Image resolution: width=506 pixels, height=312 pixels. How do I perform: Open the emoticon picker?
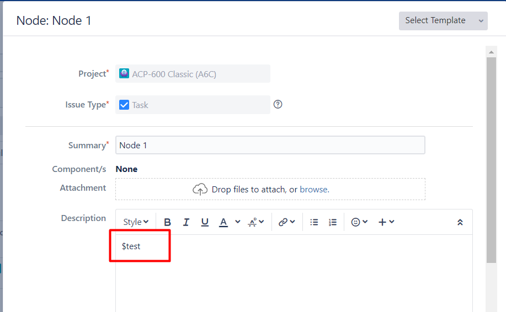359,222
